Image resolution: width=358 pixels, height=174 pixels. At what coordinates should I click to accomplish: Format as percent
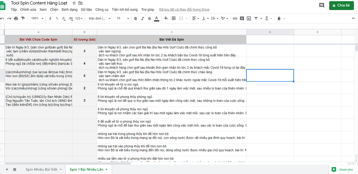coord(57,18)
